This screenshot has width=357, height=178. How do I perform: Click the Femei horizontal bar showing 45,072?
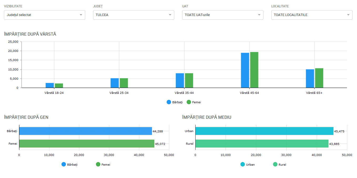pos(87,143)
